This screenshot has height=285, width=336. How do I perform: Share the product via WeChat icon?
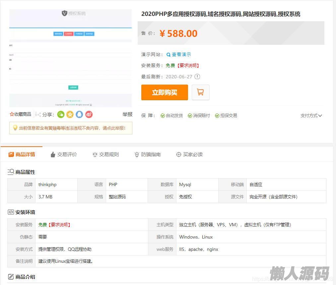[61, 114]
